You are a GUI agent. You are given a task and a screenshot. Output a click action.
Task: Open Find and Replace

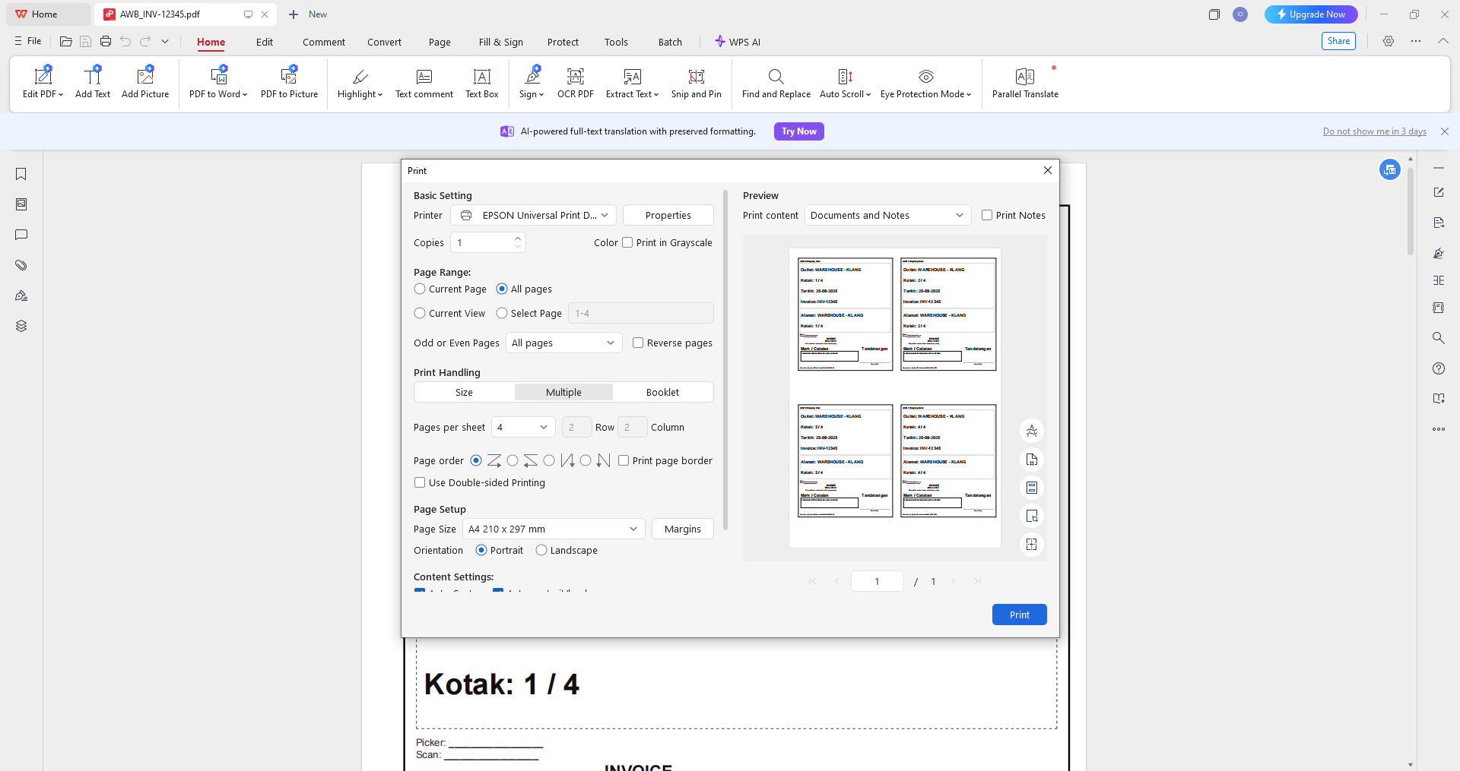point(775,84)
